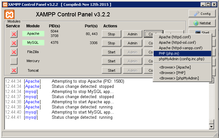Click the FileZilla module label
This screenshot has width=219, height=138.
click(33, 52)
